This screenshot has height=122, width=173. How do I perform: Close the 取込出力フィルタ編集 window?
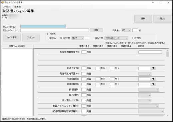pyautogui.click(x=168, y=2)
